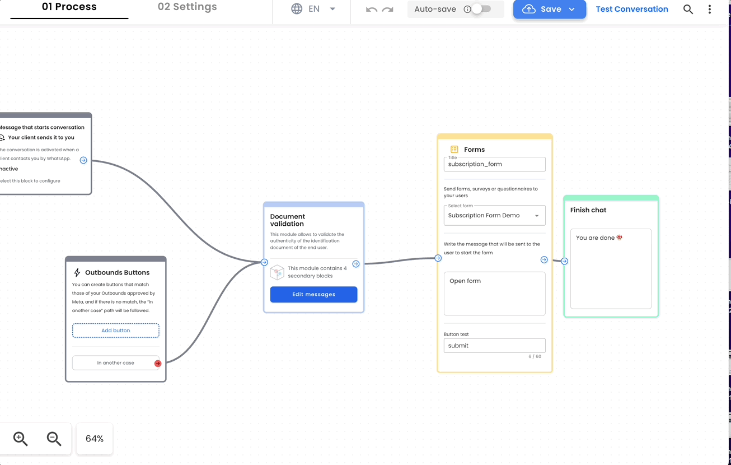The height and width of the screenshot is (465, 731).
Task: Click the subscription_form title input field
Action: click(494, 164)
